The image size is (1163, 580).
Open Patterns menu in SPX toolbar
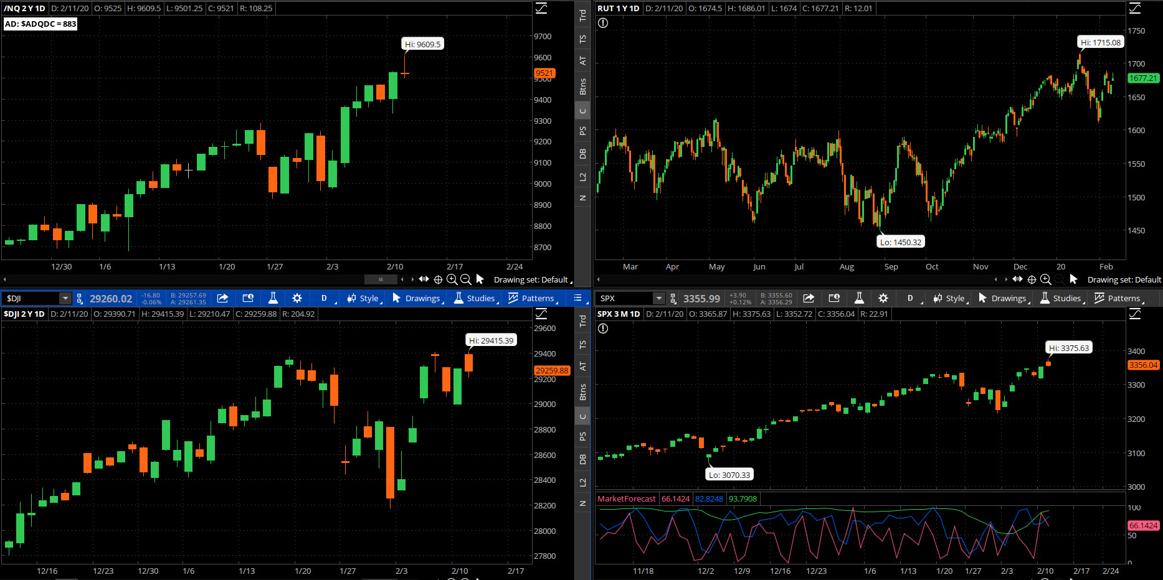1118,298
